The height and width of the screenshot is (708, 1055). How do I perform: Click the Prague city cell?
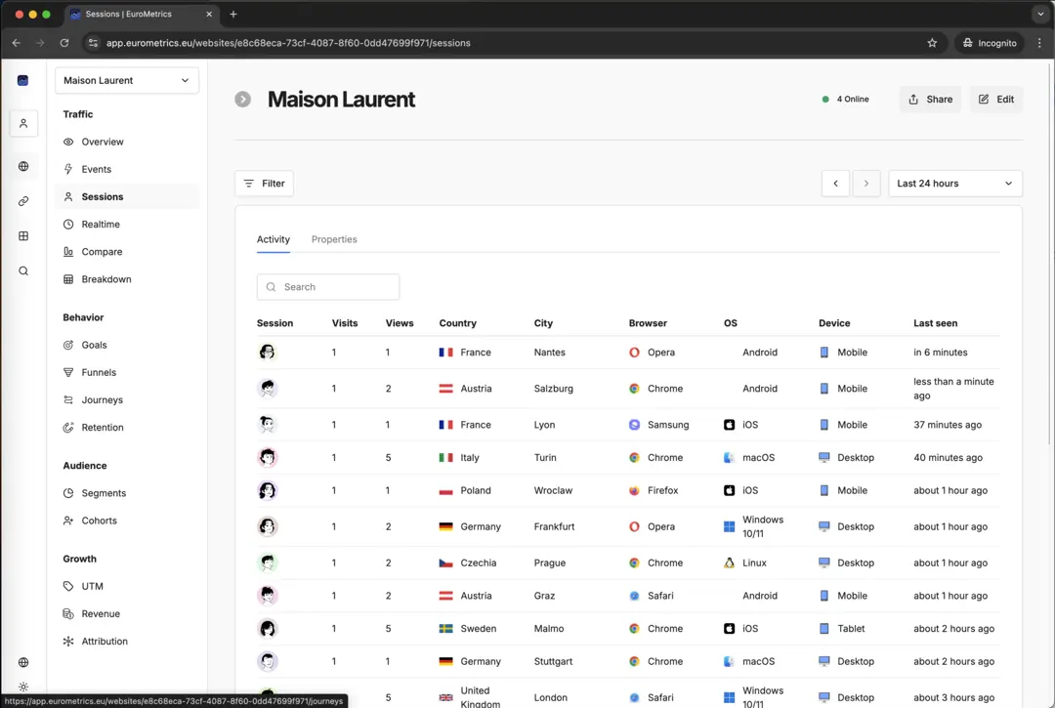click(550, 563)
